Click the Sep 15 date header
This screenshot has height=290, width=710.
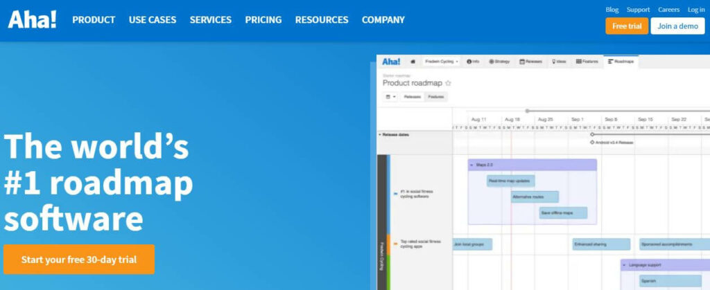pyautogui.click(x=646, y=120)
